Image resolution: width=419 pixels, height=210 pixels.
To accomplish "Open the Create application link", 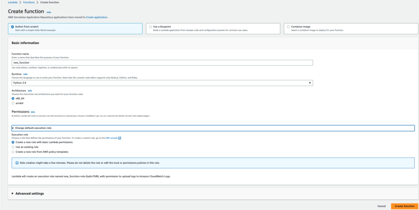I will (x=96, y=17).
